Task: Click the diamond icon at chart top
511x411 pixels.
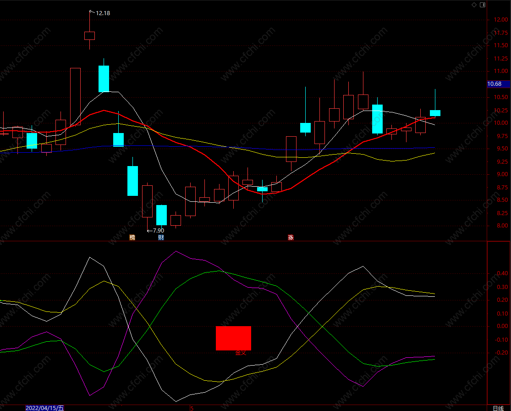Action: coord(474,5)
